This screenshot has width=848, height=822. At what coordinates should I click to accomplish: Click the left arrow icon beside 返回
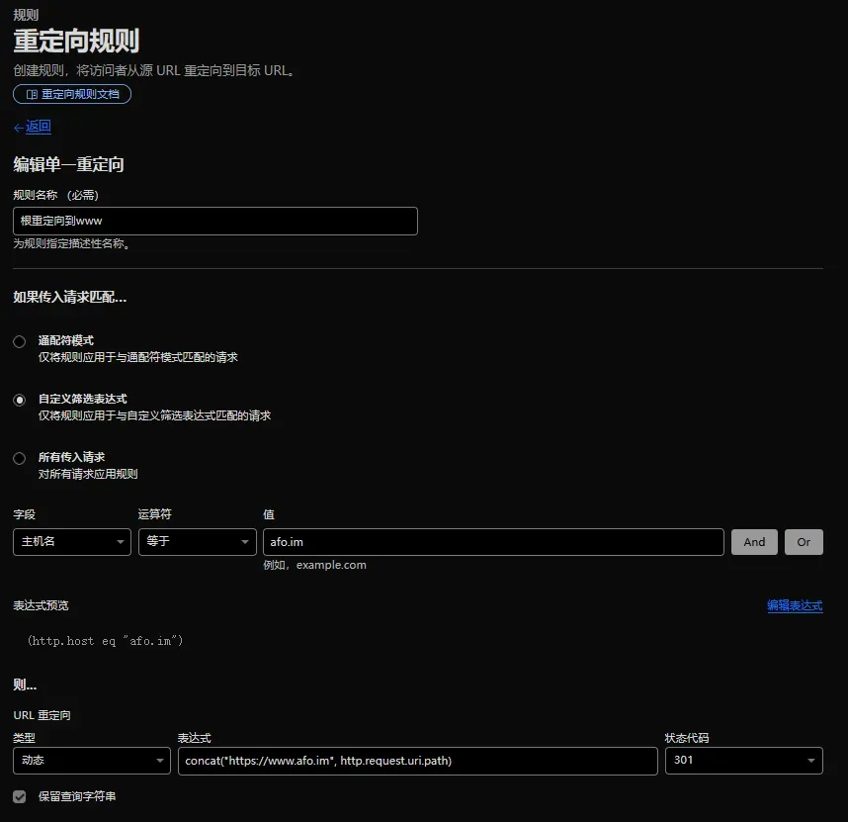point(19,128)
